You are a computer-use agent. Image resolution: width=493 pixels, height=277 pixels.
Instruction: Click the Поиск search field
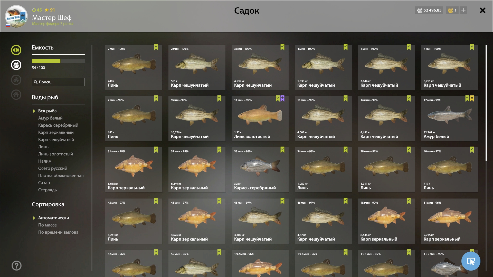(58, 82)
